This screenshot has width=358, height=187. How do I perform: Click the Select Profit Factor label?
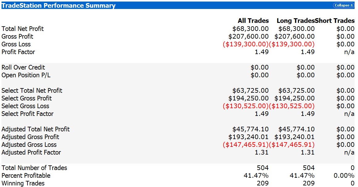point(27,114)
